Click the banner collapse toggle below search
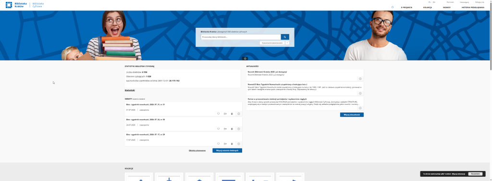 coord(246,58)
